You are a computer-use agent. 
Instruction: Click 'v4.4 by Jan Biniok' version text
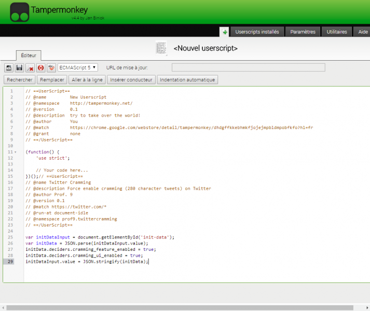click(88, 18)
